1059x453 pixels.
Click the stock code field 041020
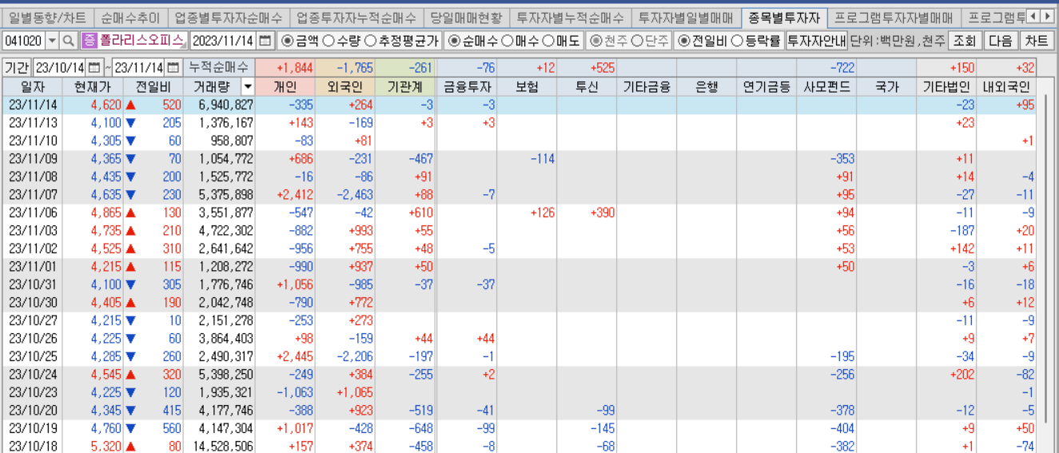click(24, 41)
